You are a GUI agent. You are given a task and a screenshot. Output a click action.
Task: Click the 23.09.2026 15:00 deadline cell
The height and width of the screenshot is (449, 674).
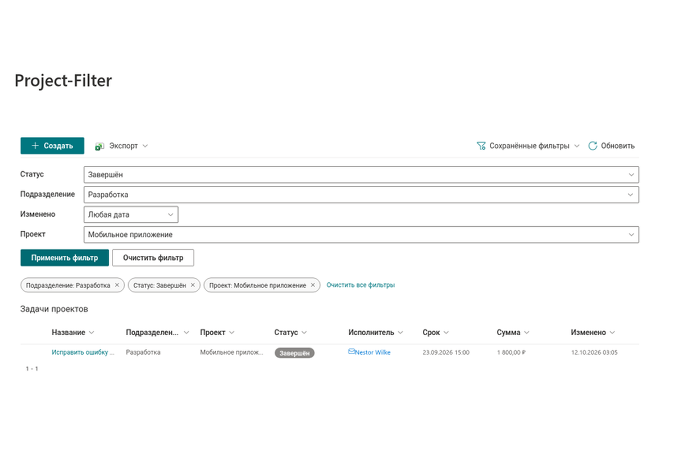pyautogui.click(x=446, y=352)
